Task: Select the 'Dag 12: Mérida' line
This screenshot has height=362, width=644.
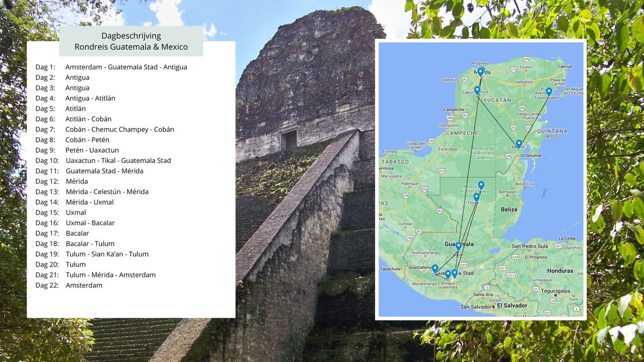Action: 61,182
